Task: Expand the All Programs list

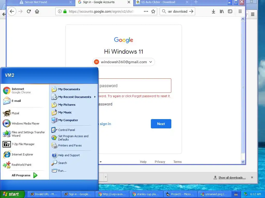Action: tap(25, 175)
